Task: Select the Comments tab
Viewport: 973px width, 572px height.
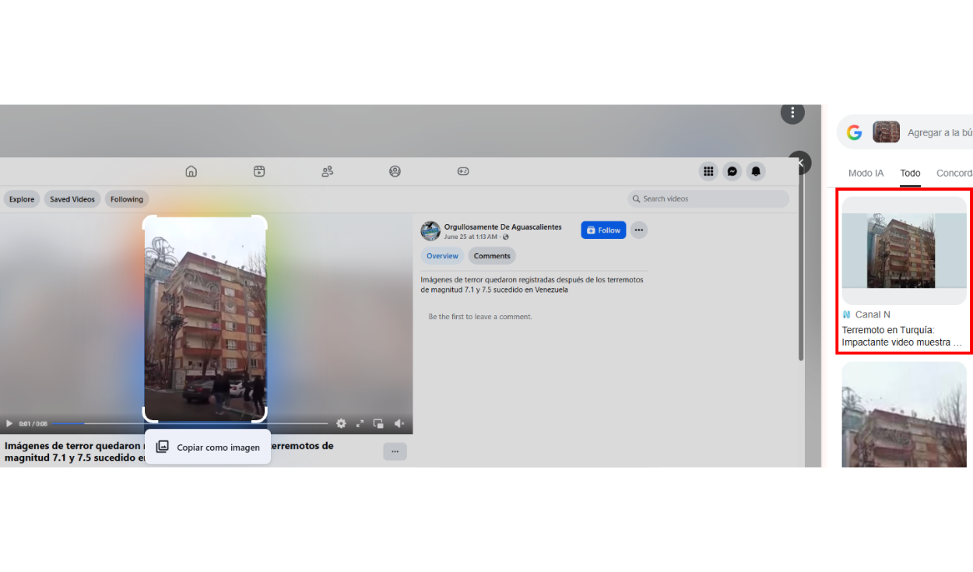Action: [492, 256]
